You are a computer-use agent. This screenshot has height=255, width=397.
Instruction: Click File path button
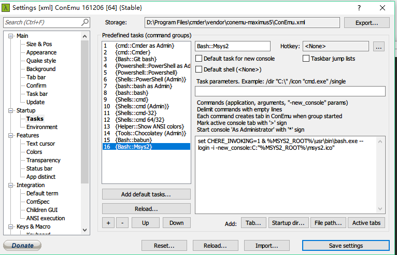click(328, 223)
